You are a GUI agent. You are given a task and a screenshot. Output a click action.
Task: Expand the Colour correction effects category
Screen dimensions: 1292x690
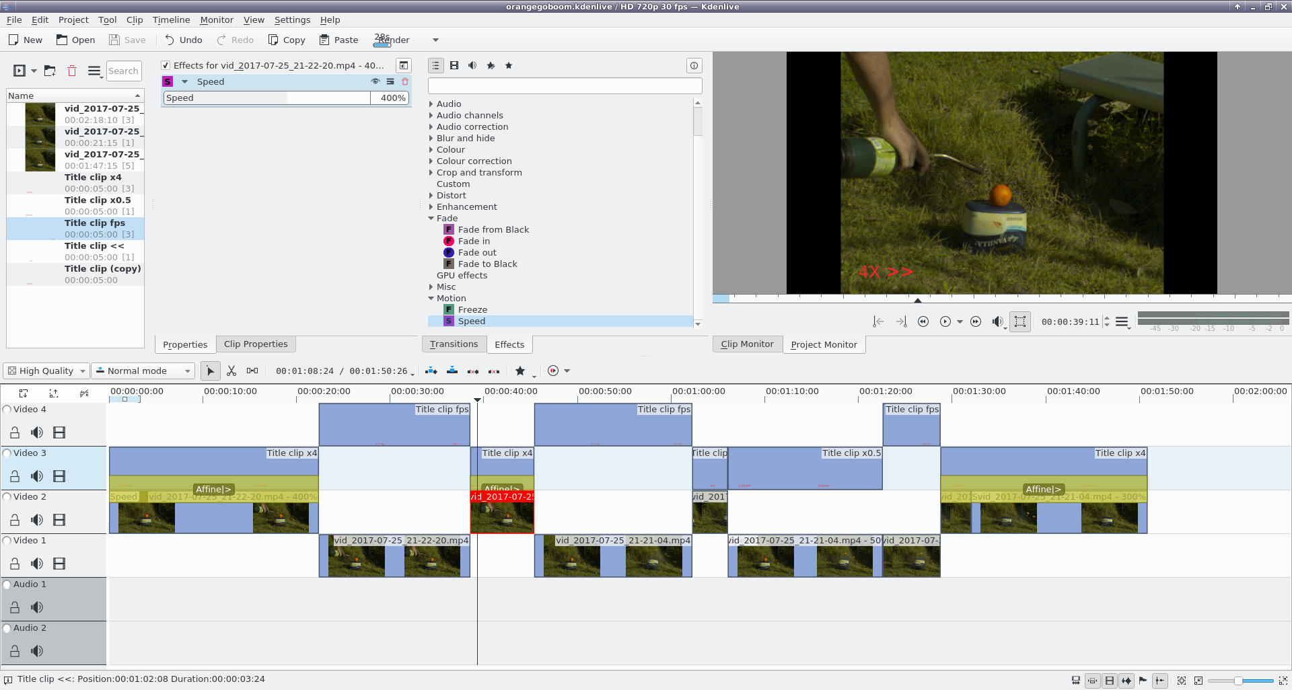pos(431,161)
